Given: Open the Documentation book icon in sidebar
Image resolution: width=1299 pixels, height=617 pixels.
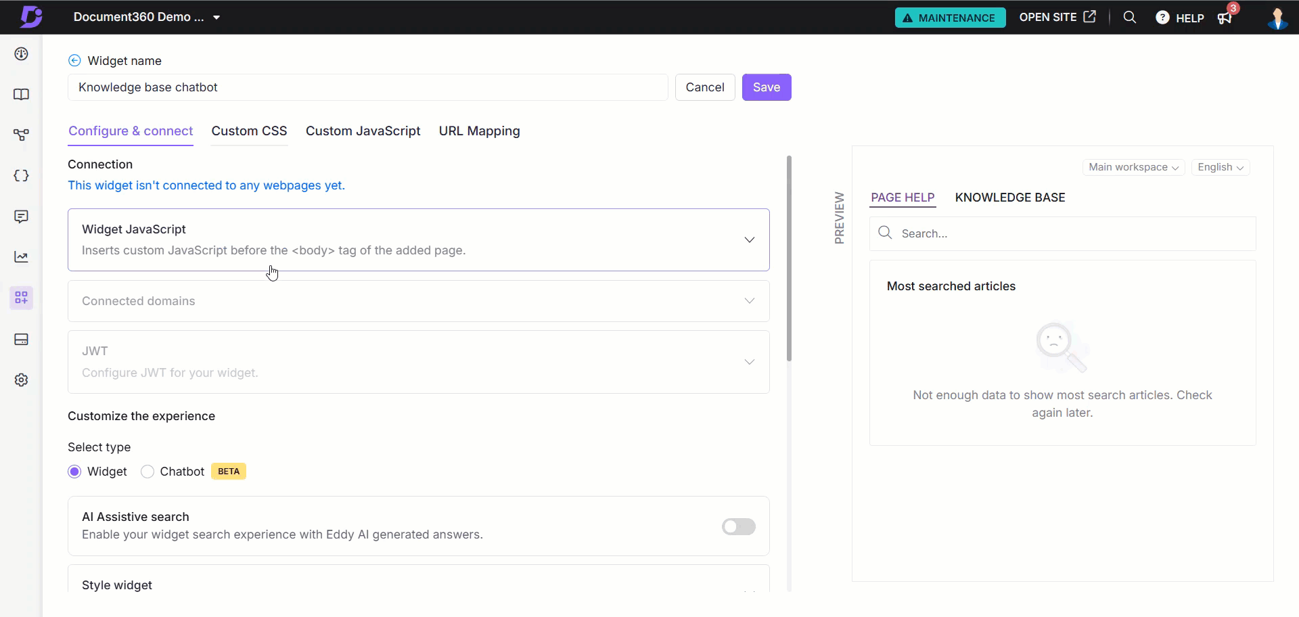Looking at the screenshot, I should point(21,95).
